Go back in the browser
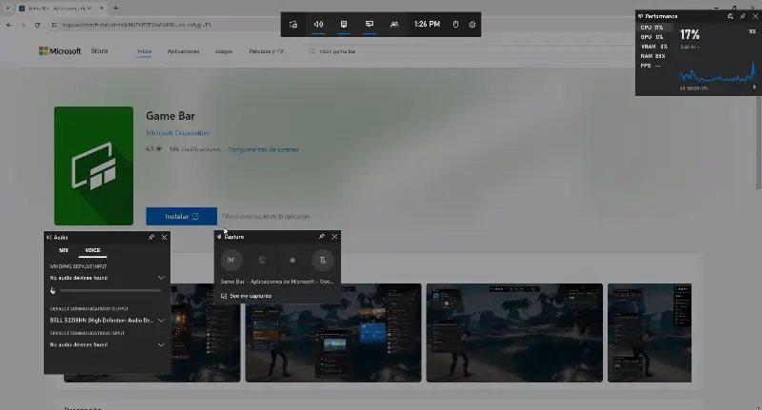 tap(9, 25)
